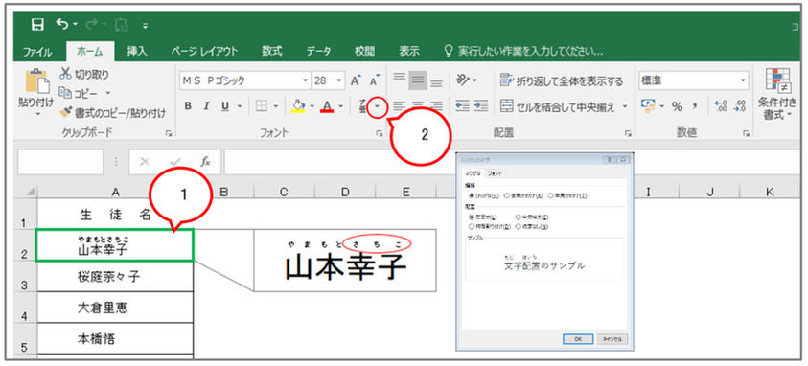
Task: Expand the underline style dropdown arrow
Action: tap(239, 106)
